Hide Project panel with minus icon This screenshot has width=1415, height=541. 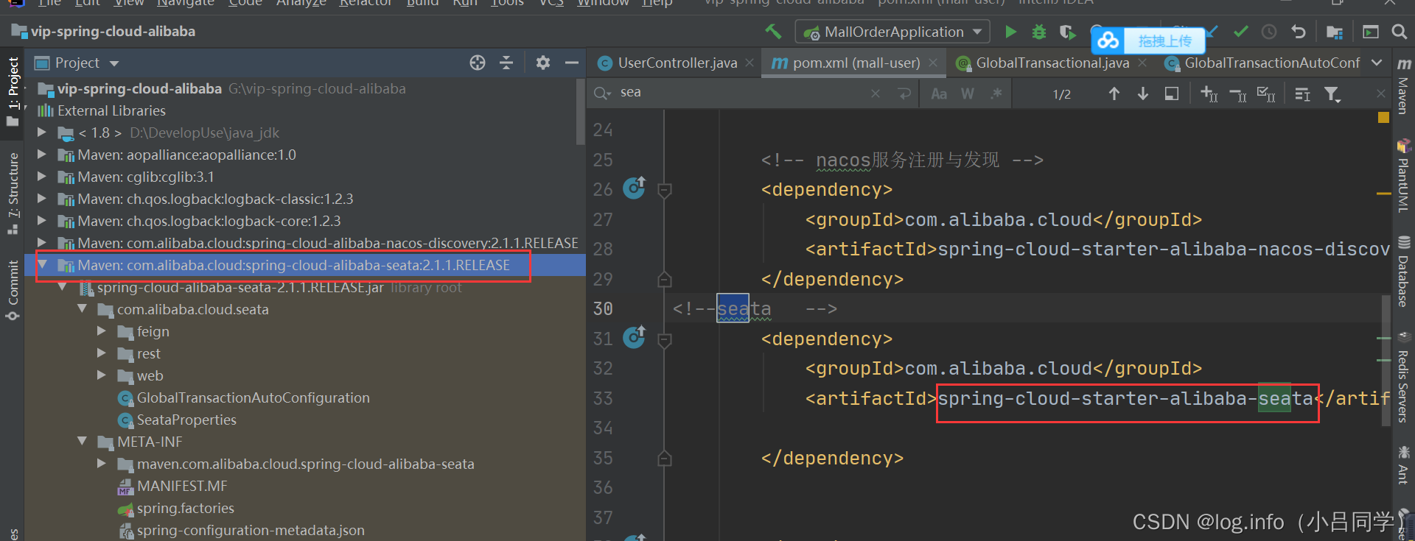coord(571,63)
